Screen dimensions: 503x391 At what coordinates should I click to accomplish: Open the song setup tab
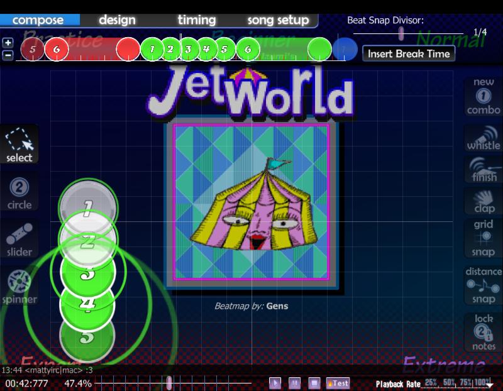[x=278, y=20]
